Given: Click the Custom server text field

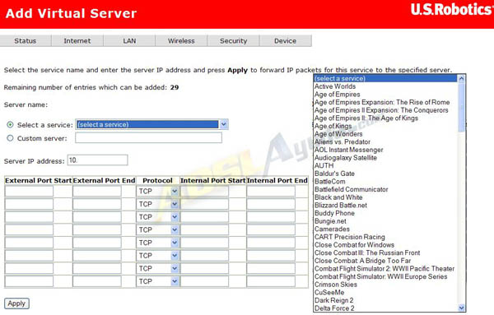Looking at the screenshot, I should coord(148,137).
